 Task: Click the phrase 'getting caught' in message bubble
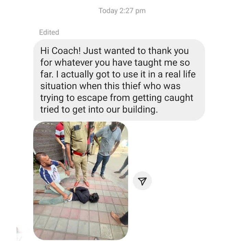[x=163, y=98]
